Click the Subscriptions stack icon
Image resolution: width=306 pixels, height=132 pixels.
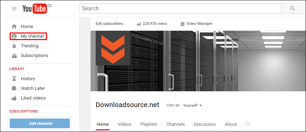tap(14, 56)
